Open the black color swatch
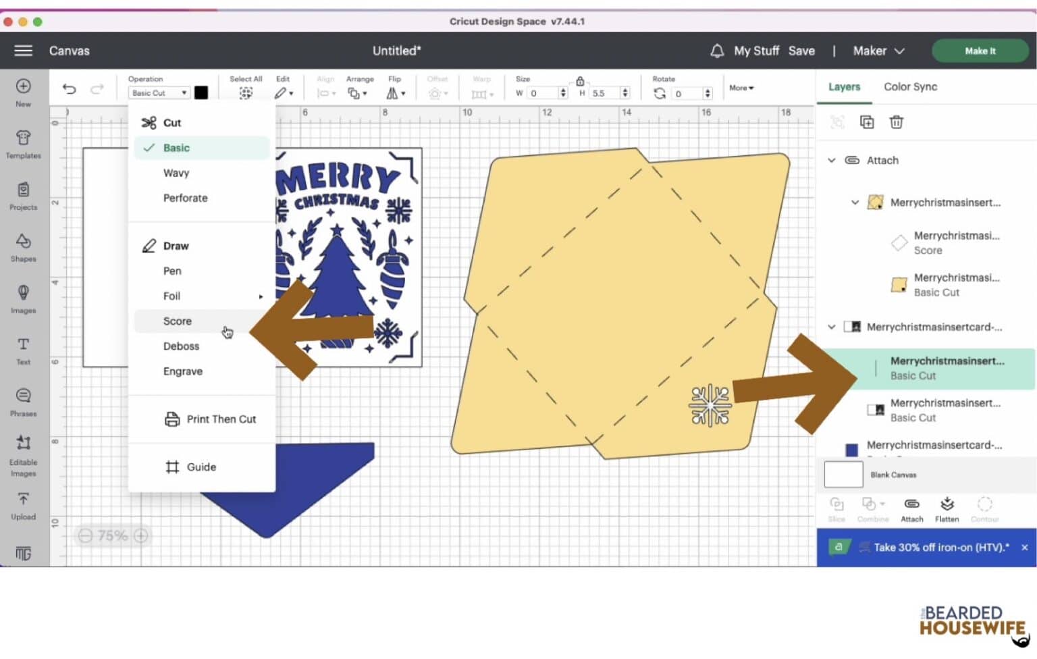Viewport: 1037px width, 659px height. (x=201, y=93)
